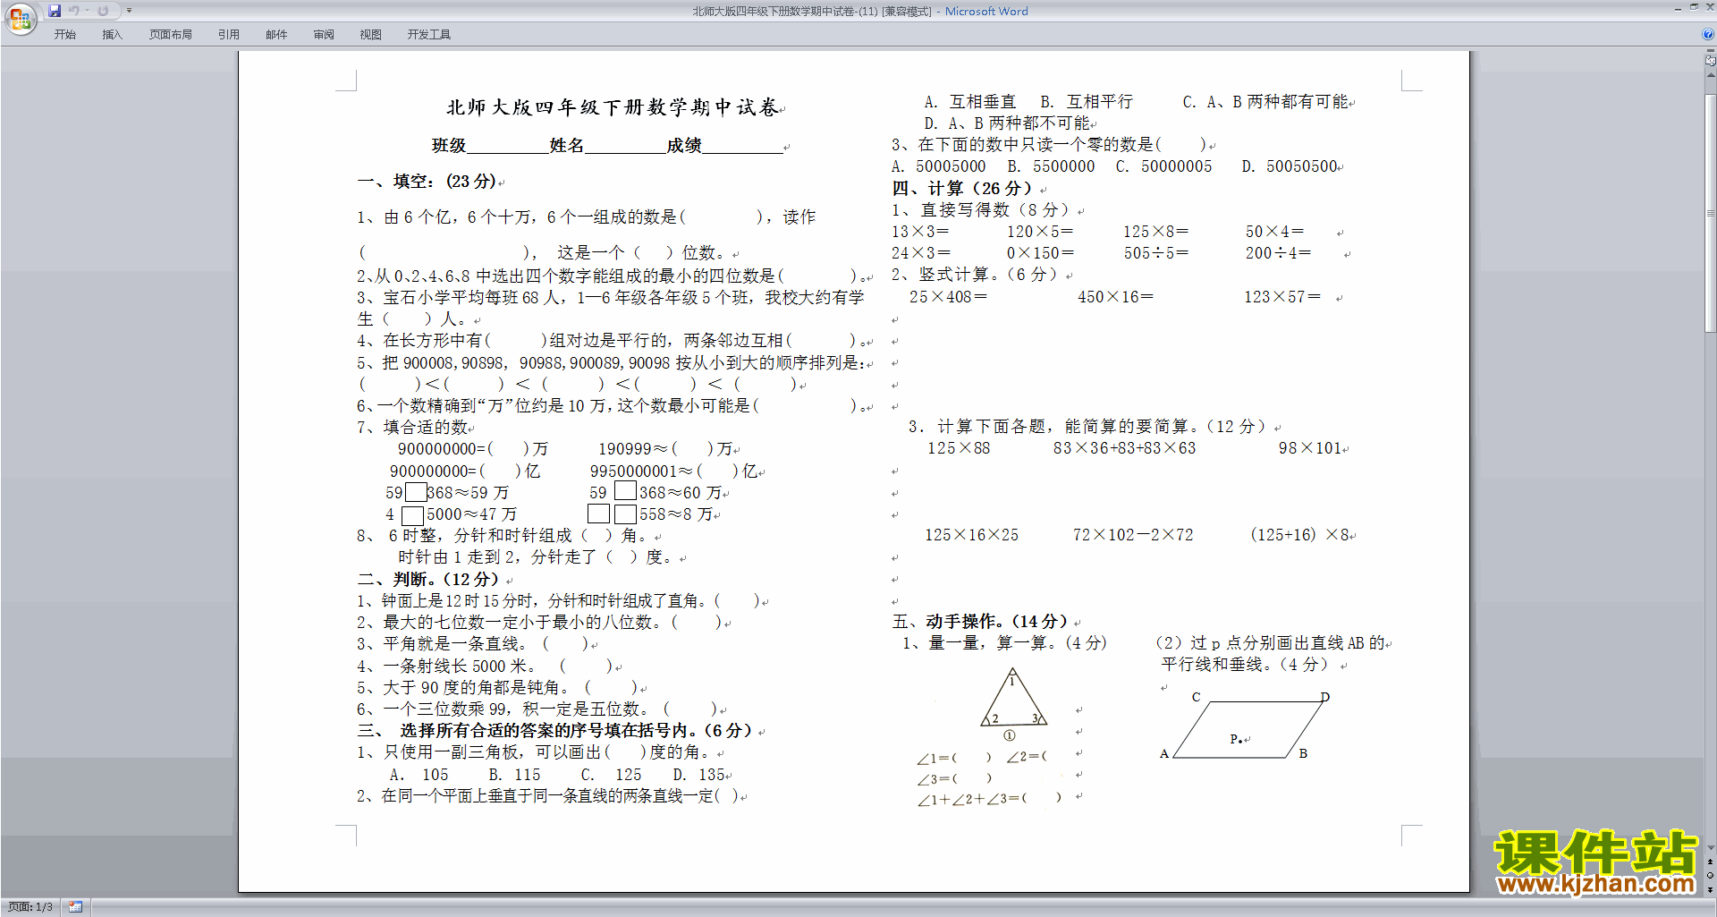1717x917 pixels.
Task: Open the 开发工具 tab
Action: coord(429,35)
